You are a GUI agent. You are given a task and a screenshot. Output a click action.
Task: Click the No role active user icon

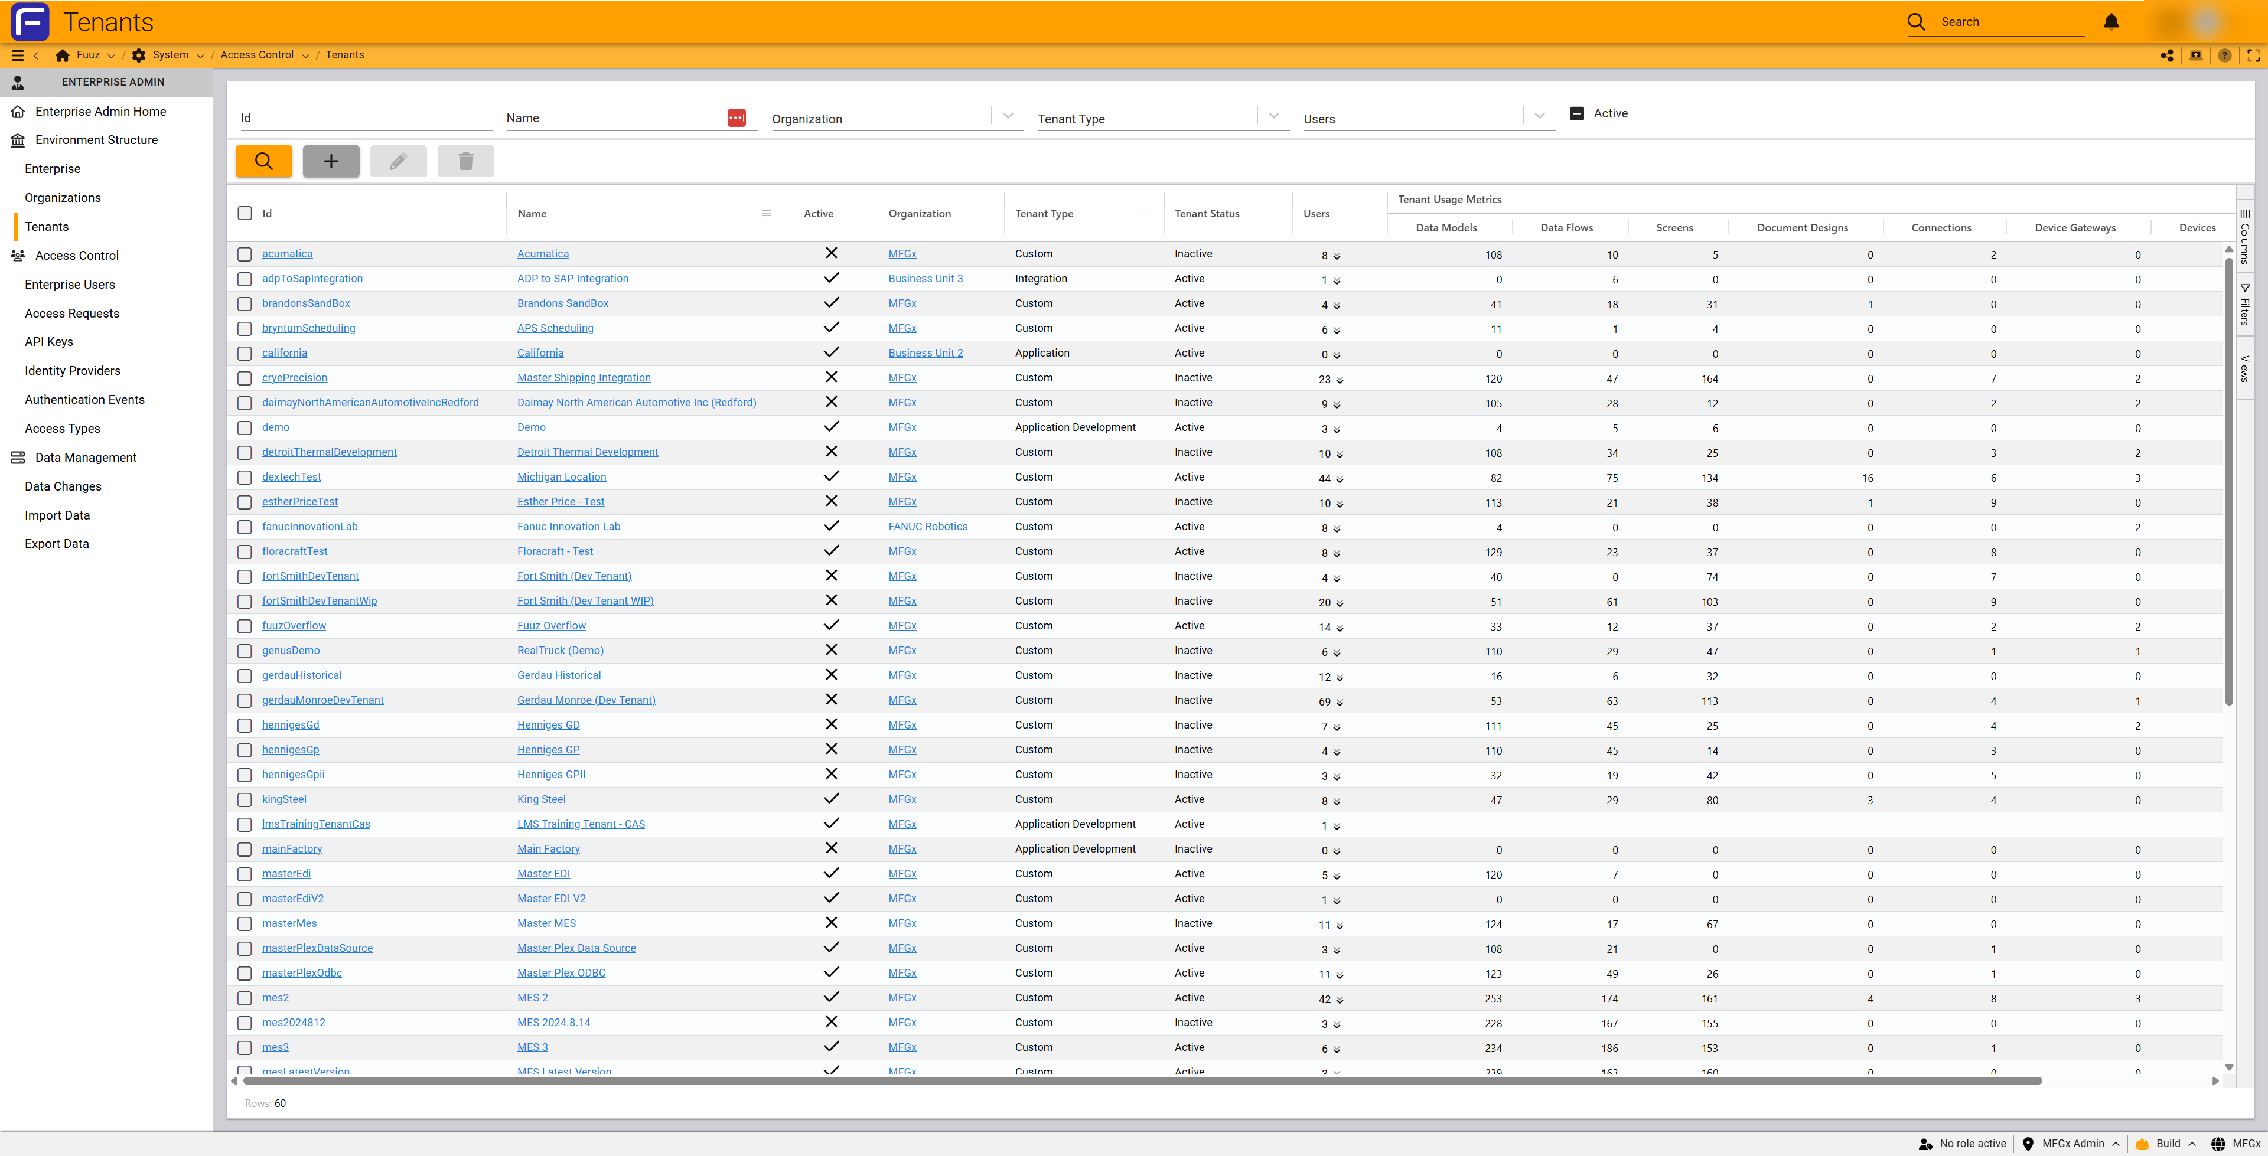tap(1925, 1144)
